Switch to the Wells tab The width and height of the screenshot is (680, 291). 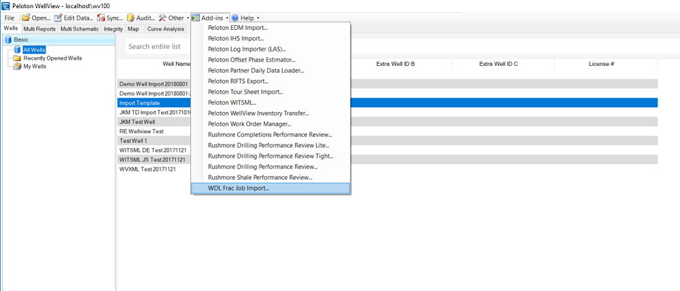pos(11,29)
